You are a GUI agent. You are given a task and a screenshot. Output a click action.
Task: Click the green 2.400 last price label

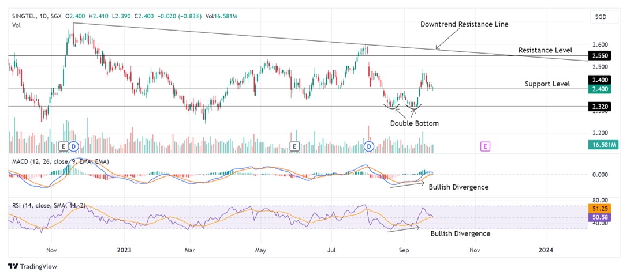599,89
